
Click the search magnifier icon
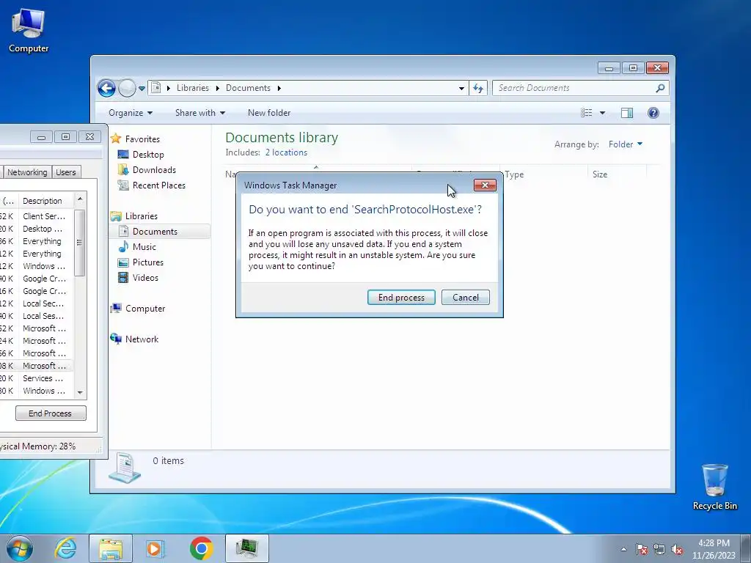tap(660, 88)
